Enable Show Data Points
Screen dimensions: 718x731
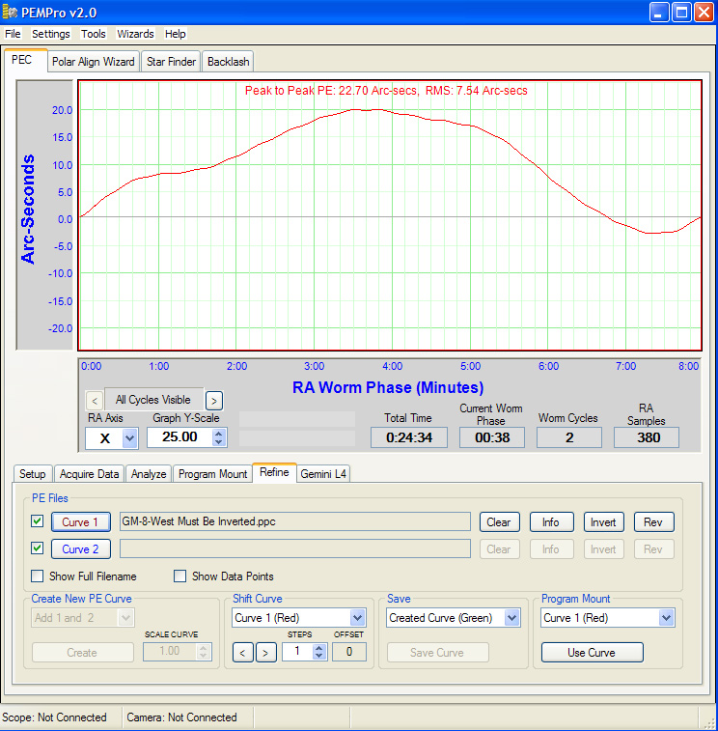coord(179,576)
